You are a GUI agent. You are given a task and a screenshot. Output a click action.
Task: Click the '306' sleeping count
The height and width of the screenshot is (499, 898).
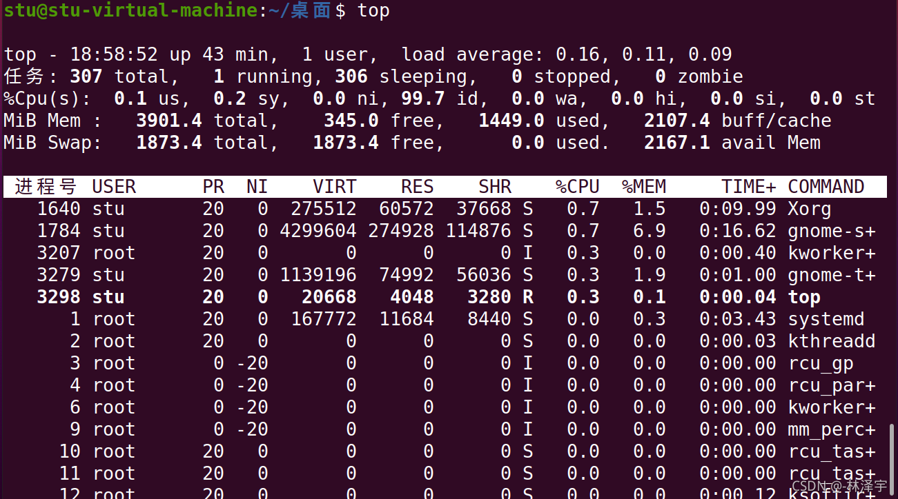(x=351, y=77)
